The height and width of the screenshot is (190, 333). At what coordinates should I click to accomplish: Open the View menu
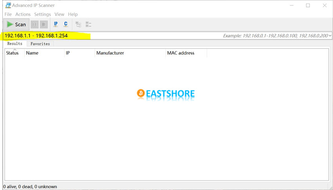(59, 14)
